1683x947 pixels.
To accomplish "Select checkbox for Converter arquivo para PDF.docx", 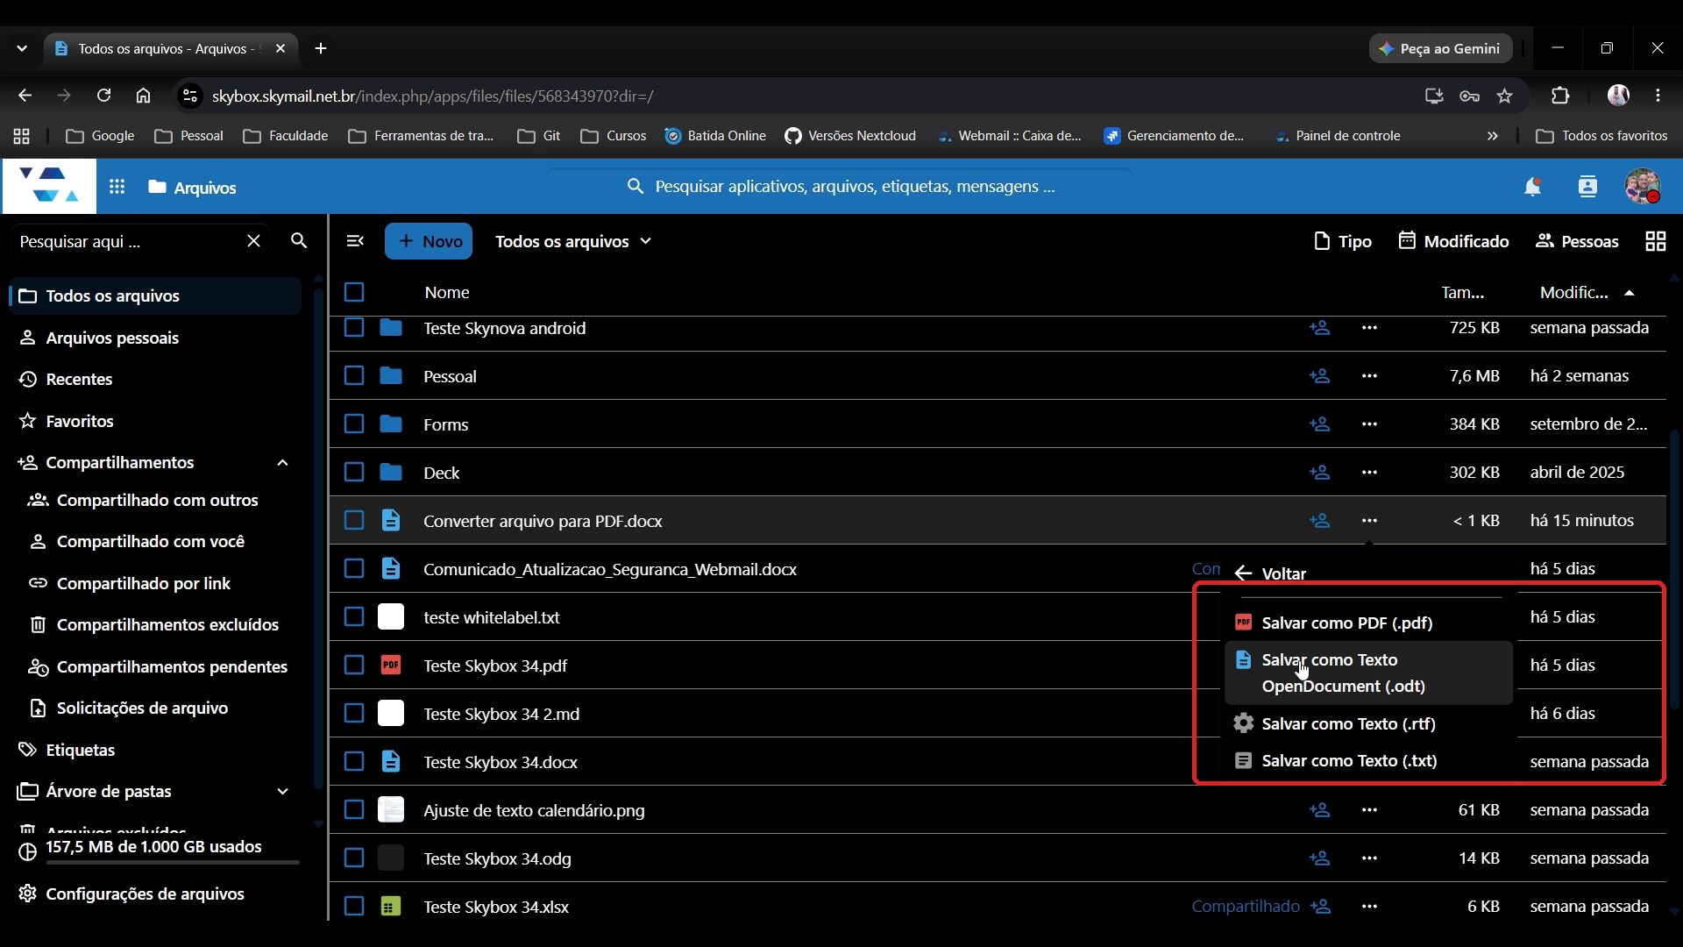I will [x=354, y=521].
